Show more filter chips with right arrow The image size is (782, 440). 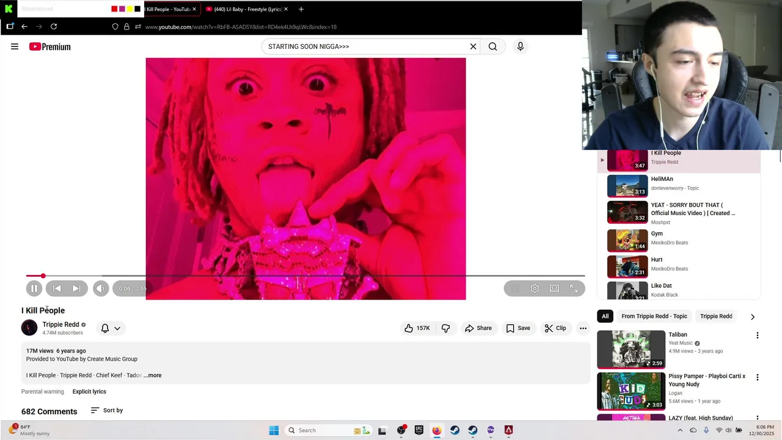(753, 317)
